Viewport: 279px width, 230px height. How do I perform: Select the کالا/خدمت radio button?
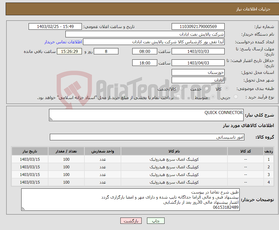pyautogui.click(x=181, y=88)
